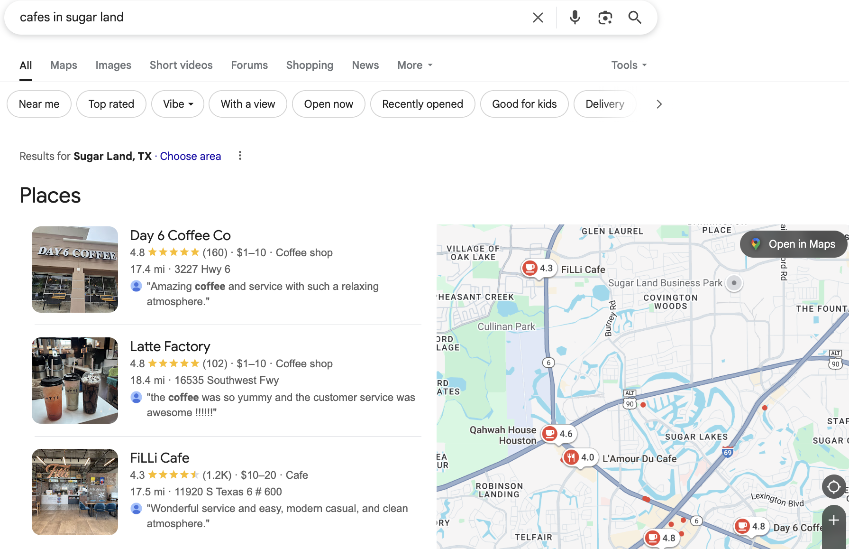
Task: Click the FiLLi Cafe interior photo
Action: pyautogui.click(x=75, y=492)
